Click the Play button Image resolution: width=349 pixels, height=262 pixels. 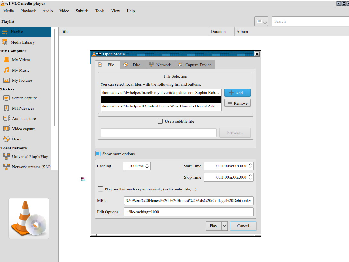point(213,226)
